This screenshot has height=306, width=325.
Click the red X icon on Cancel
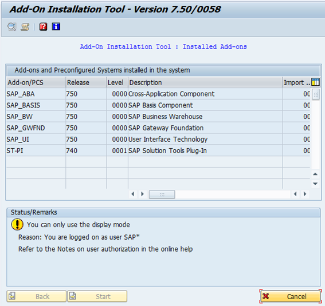click(266, 296)
